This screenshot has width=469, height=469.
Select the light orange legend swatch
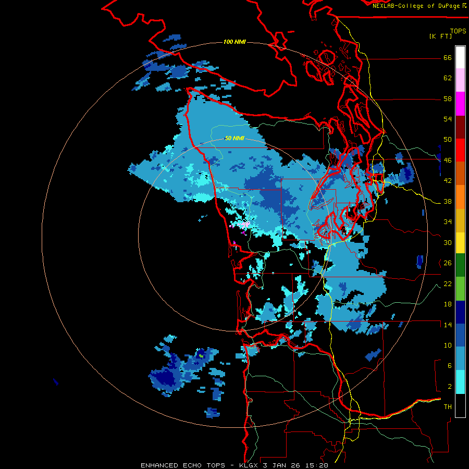point(460,197)
